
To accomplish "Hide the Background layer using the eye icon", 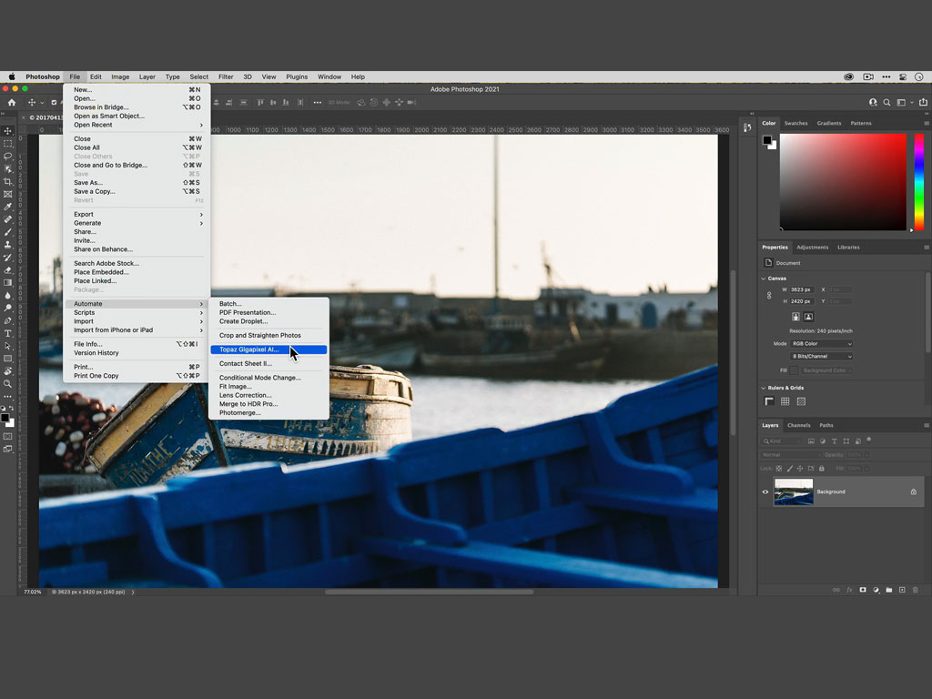I will [765, 491].
